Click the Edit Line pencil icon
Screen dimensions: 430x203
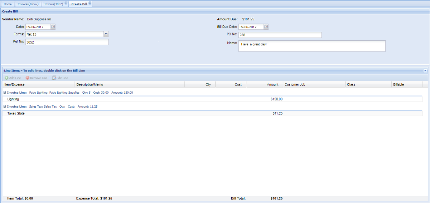(x=54, y=78)
